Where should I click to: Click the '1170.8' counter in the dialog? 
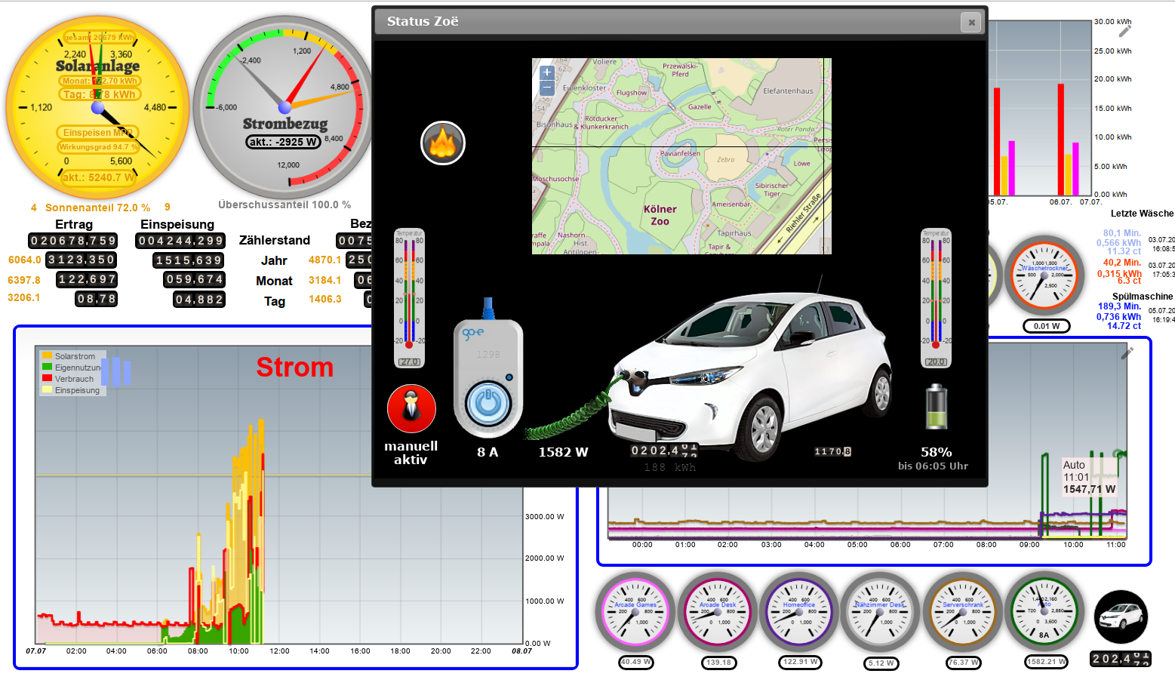[833, 452]
